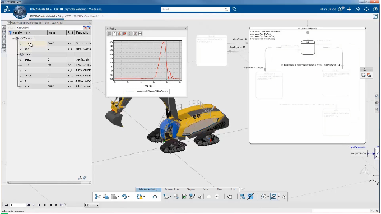Click the 3DS logo icon top left

tap(7, 9)
